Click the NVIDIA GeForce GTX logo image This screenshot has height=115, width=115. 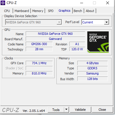[98, 42]
